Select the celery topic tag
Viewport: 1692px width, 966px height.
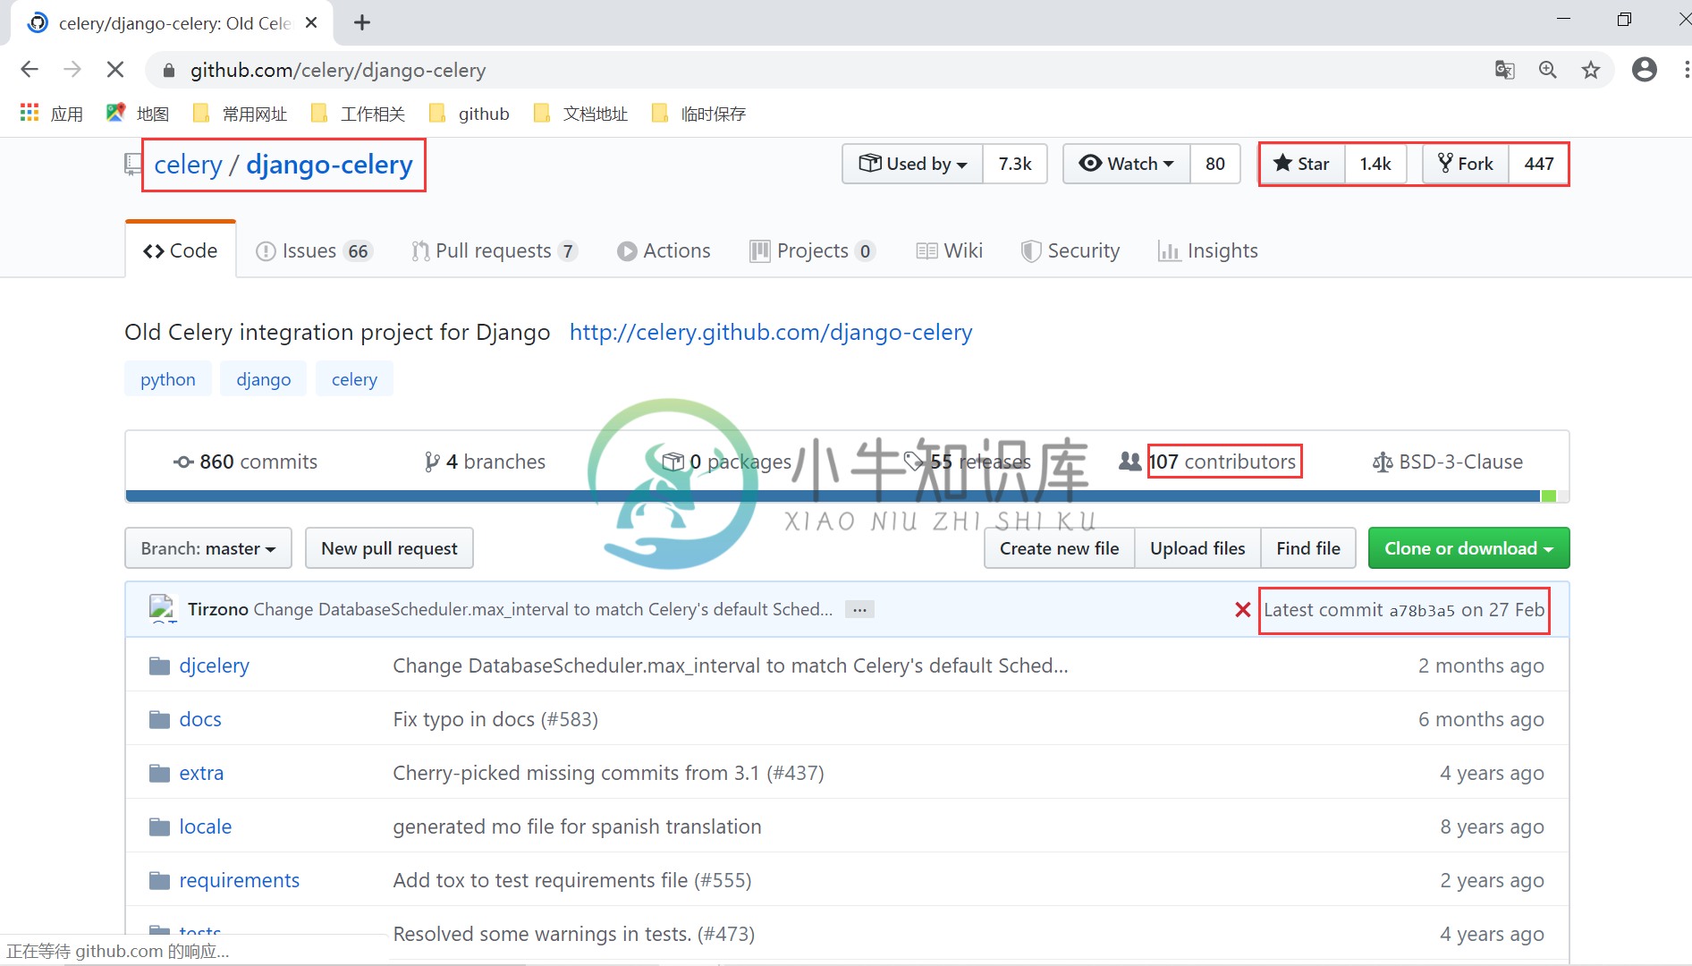click(x=355, y=379)
